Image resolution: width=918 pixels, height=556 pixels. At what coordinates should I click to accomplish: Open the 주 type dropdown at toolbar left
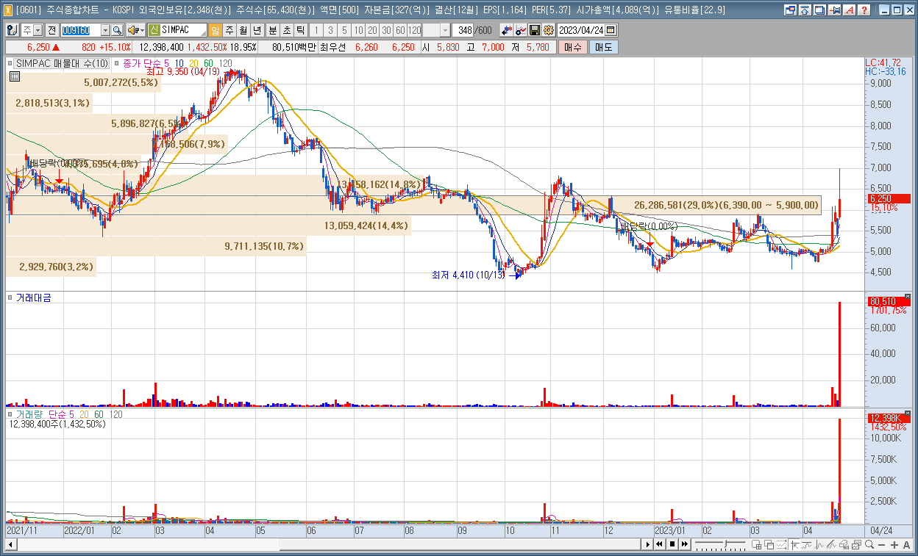(38, 30)
